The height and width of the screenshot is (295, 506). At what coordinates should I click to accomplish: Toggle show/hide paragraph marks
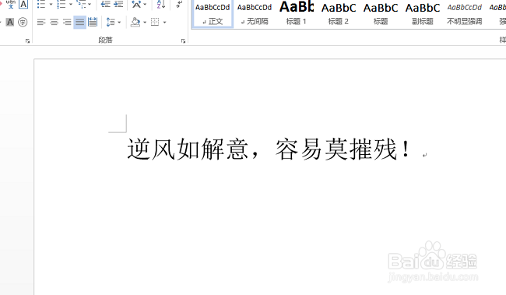[179, 4]
